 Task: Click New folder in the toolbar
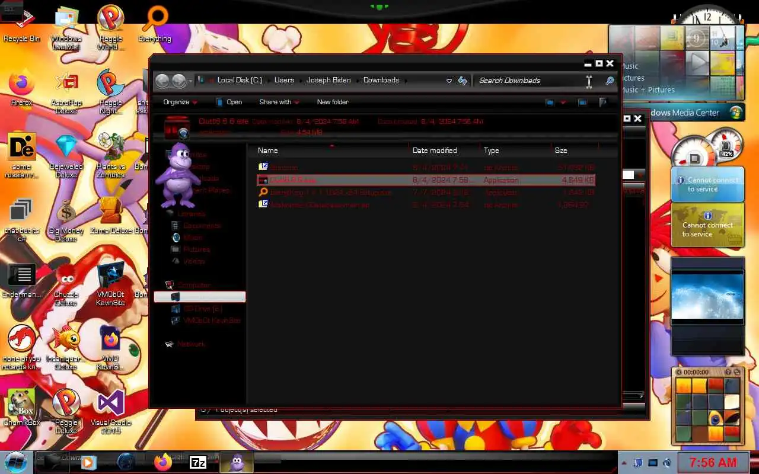pos(333,102)
